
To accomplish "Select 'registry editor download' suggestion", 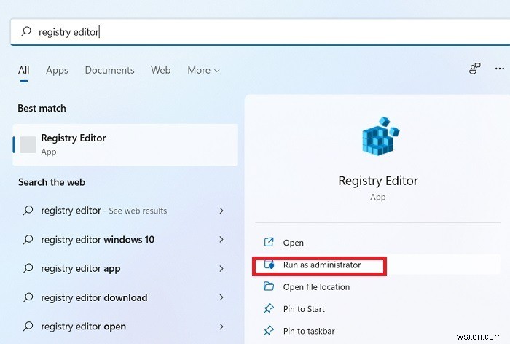I will point(125,297).
